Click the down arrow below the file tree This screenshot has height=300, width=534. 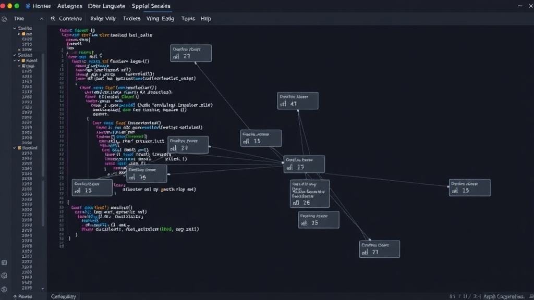click(x=43, y=289)
